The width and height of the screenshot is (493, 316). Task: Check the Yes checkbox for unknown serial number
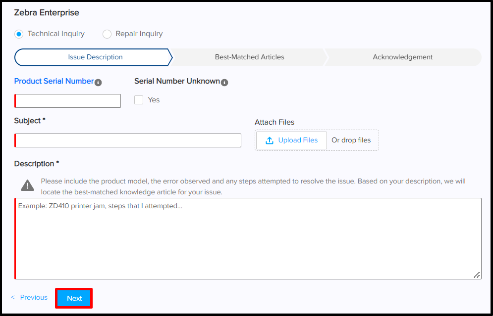coord(138,100)
